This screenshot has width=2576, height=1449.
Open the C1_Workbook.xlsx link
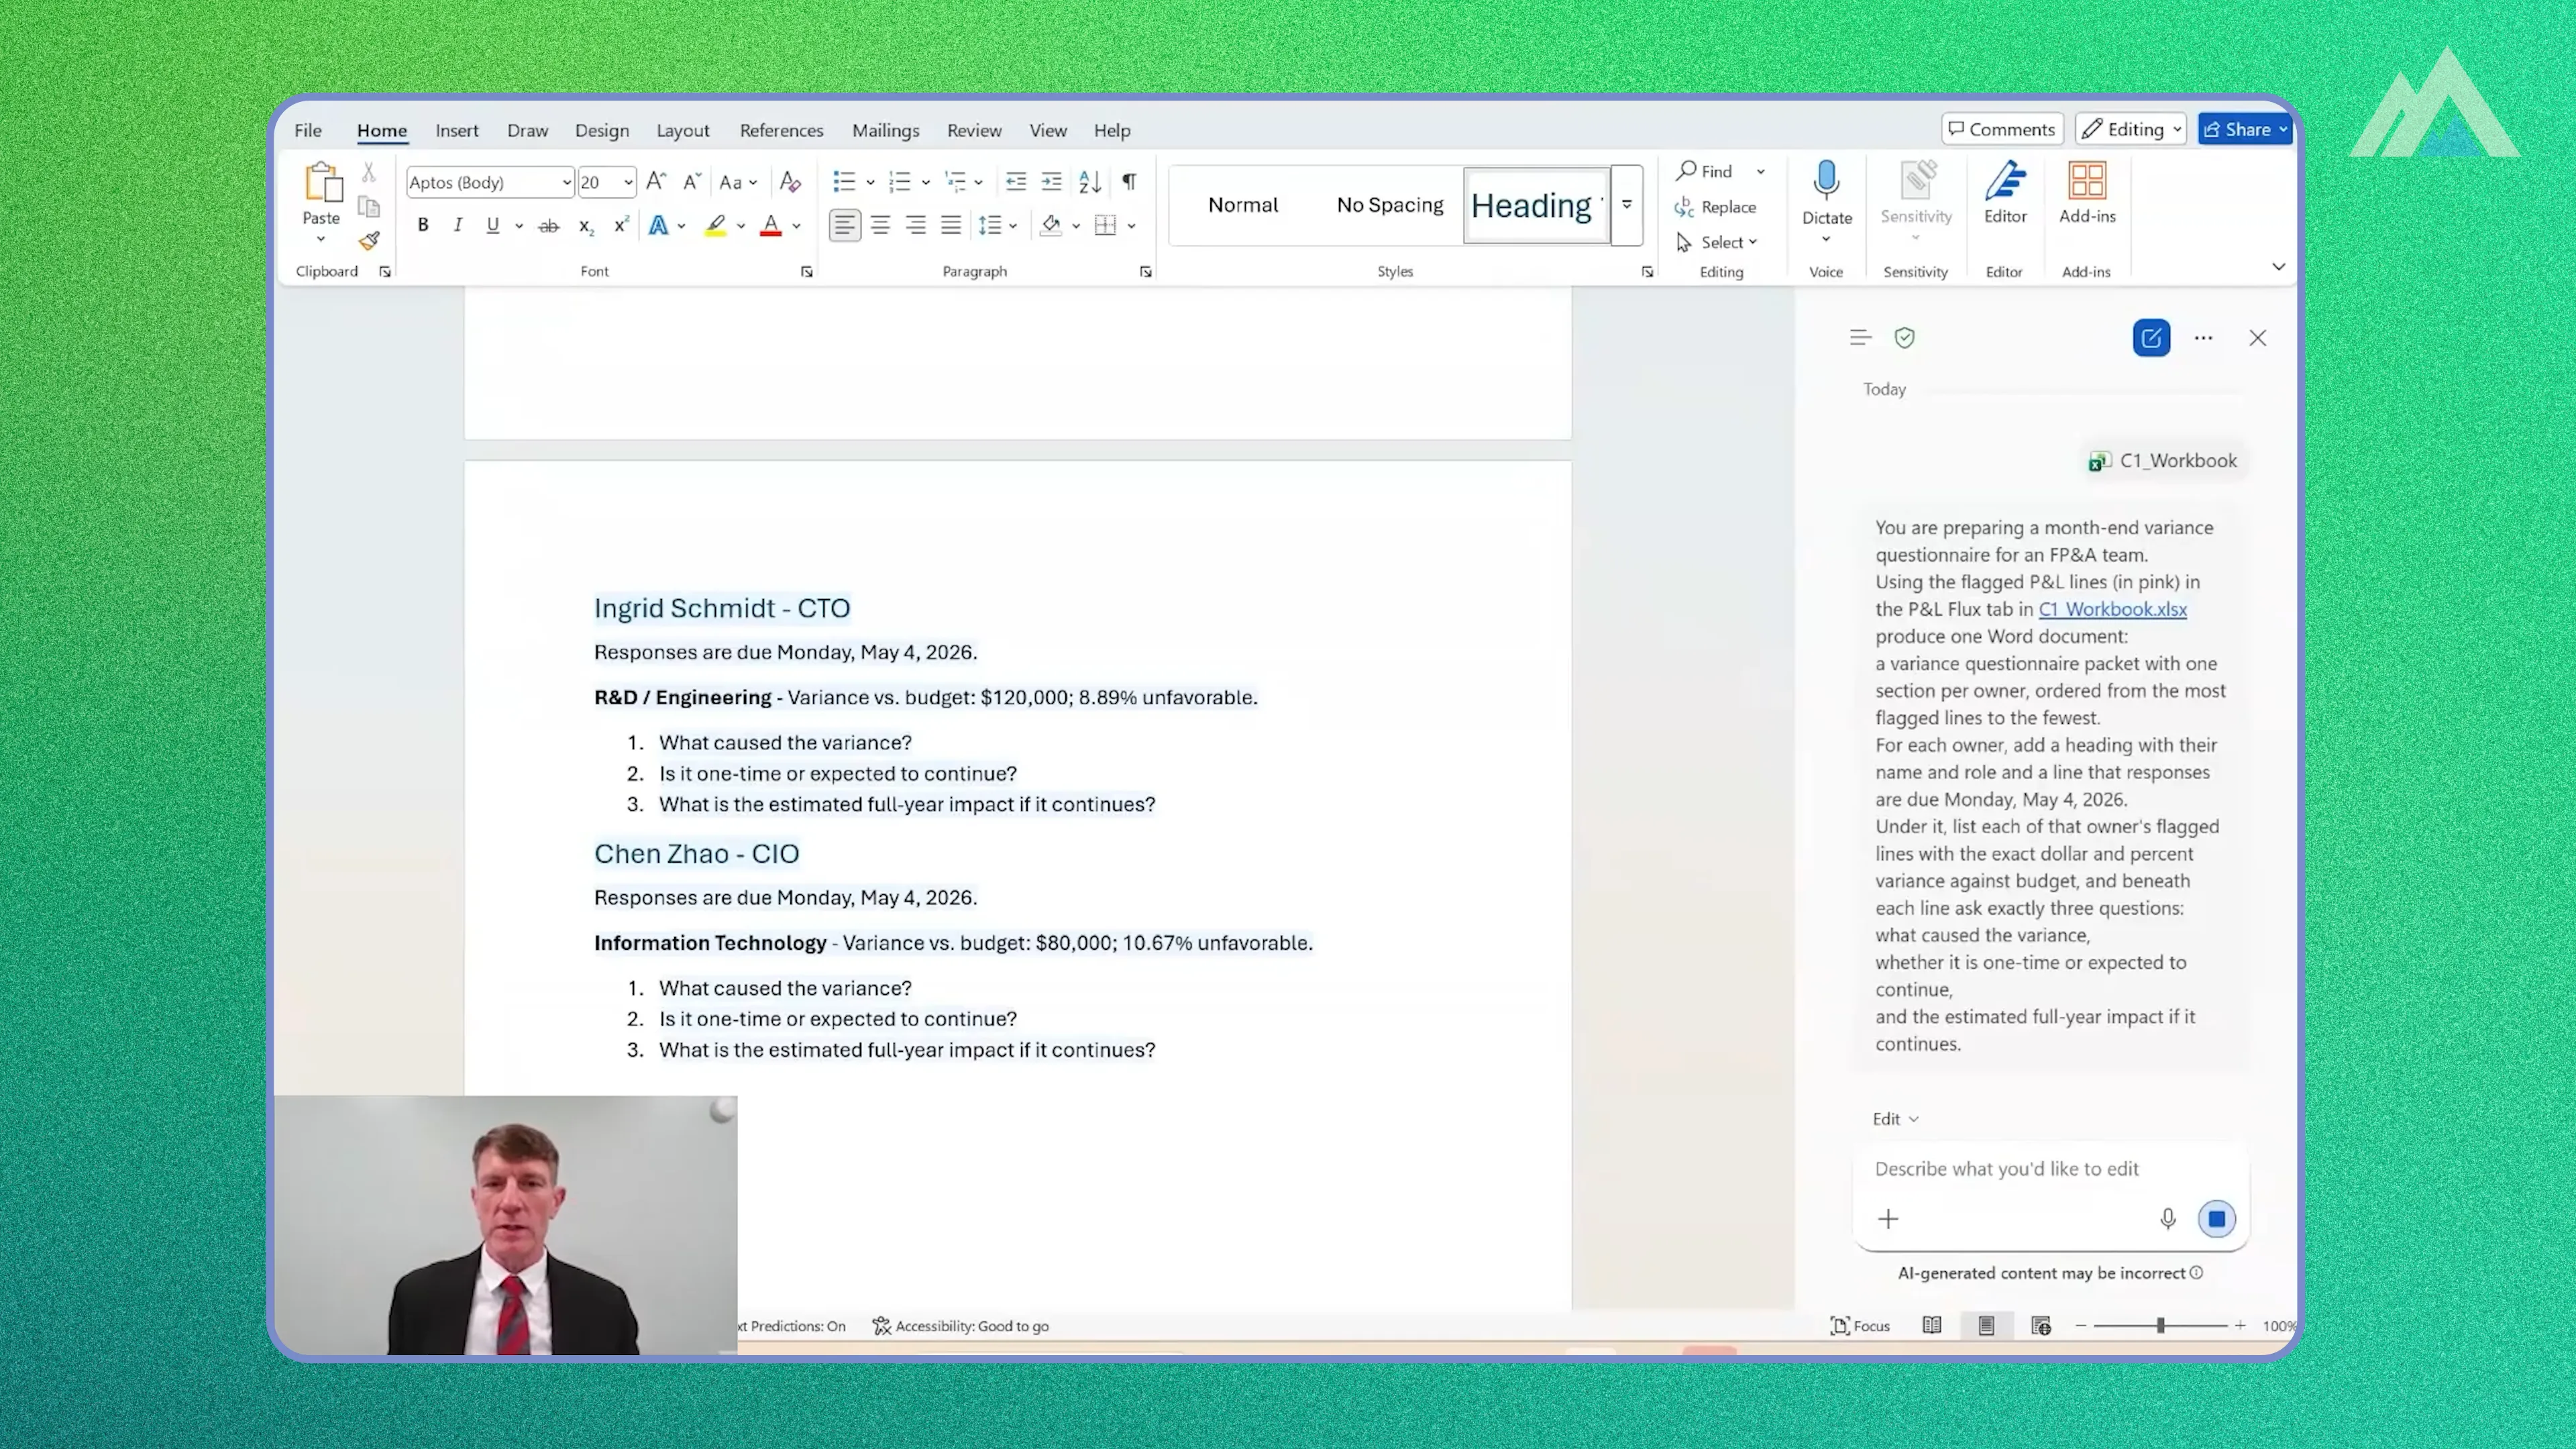[2112, 609]
